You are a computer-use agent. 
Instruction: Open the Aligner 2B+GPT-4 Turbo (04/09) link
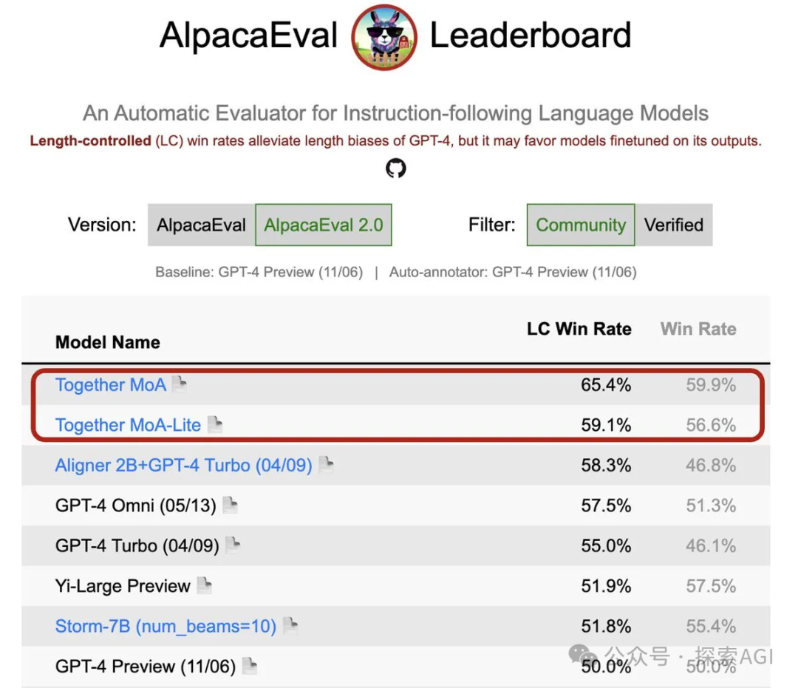coord(184,465)
